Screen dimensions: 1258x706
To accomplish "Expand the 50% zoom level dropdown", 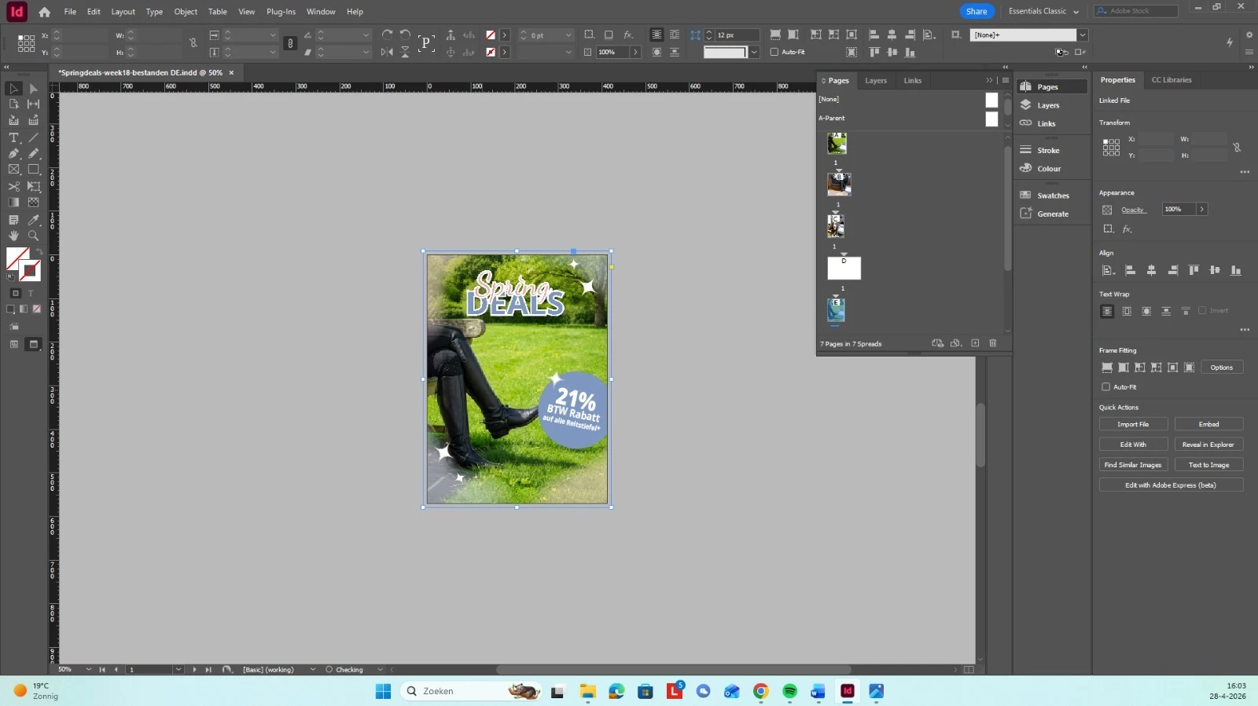I will [x=88, y=669].
